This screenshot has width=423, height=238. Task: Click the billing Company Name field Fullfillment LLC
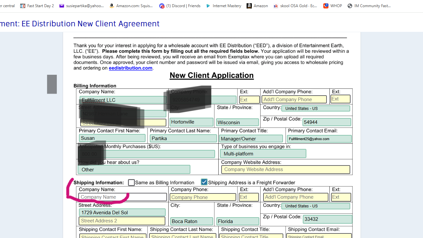123,100
